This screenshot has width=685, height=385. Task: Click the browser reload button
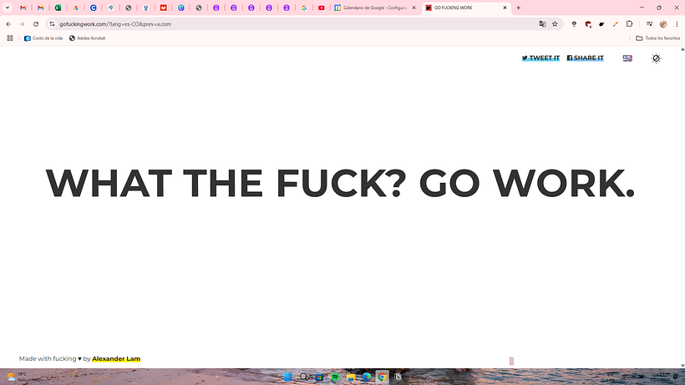pyautogui.click(x=36, y=24)
